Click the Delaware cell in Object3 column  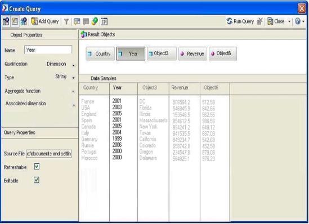[x=148, y=158]
